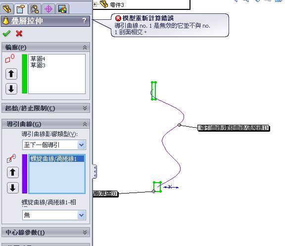Open the ConfigurationManager tab
This screenshot has height=246, width=285.
[x=35, y=9]
